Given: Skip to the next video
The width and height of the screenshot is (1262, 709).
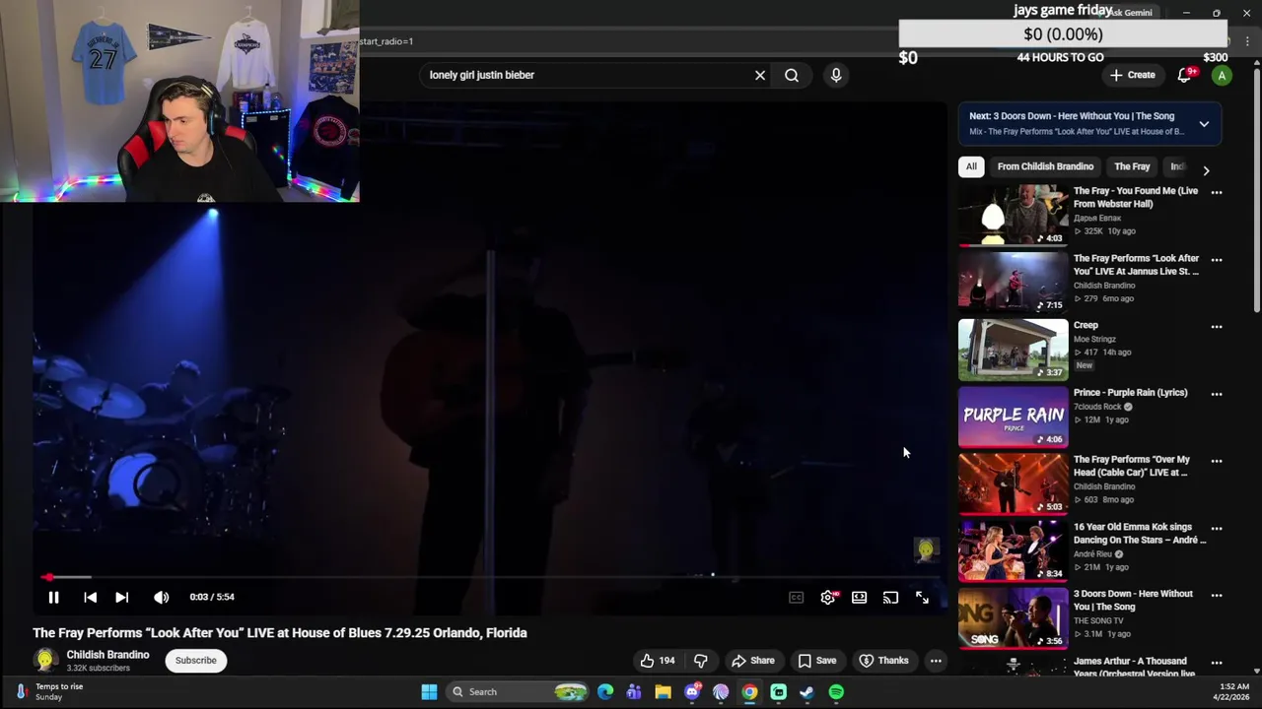Looking at the screenshot, I should tap(121, 597).
